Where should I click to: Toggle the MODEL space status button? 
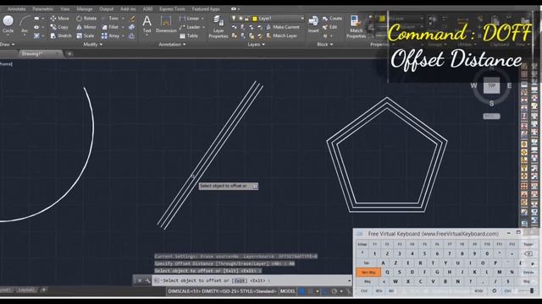[288, 291]
